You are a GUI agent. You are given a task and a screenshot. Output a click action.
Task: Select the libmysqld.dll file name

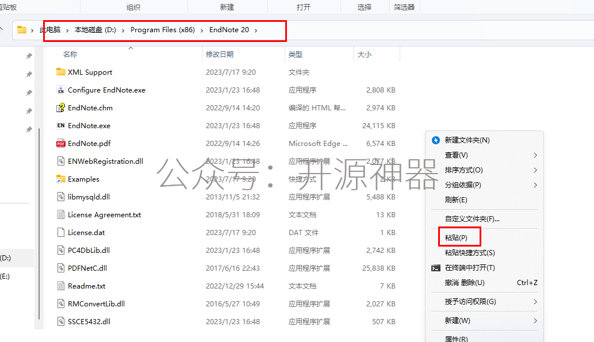click(89, 197)
